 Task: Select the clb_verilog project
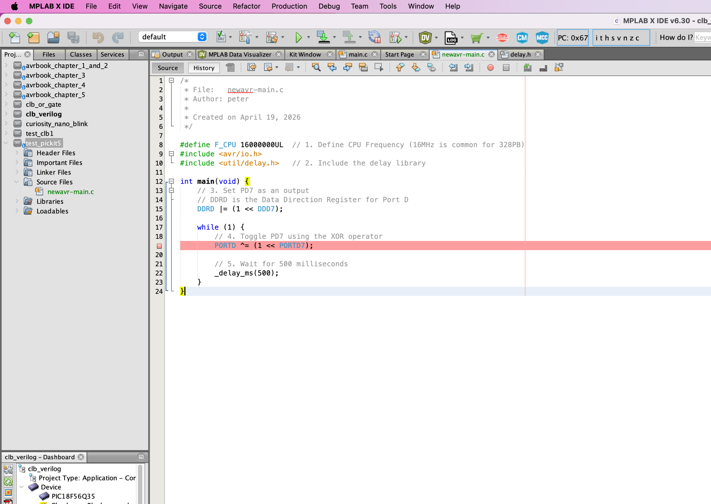pos(43,114)
